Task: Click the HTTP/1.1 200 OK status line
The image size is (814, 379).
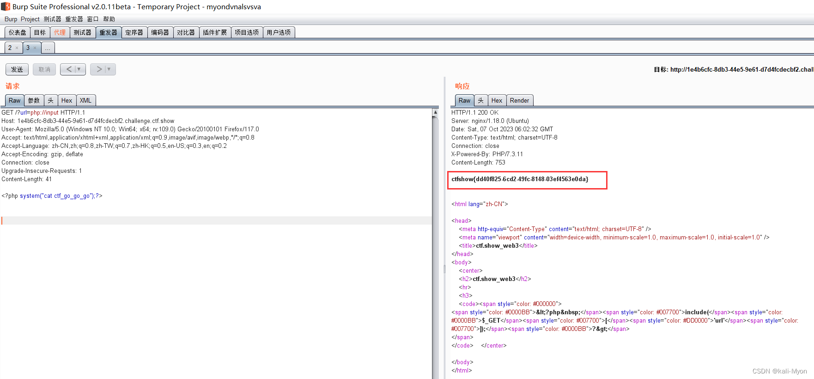Action: (x=475, y=112)
